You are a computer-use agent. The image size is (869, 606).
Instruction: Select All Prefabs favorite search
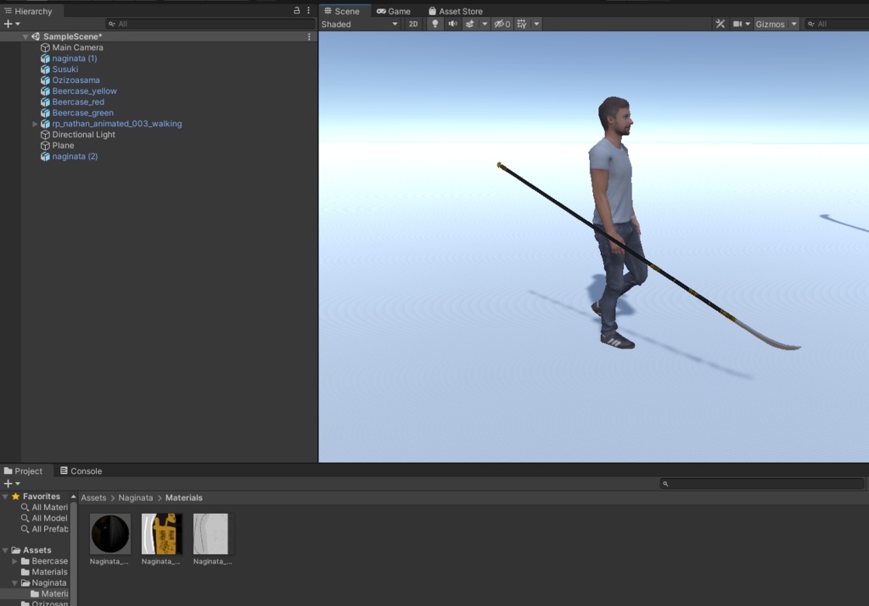[44, 529]
